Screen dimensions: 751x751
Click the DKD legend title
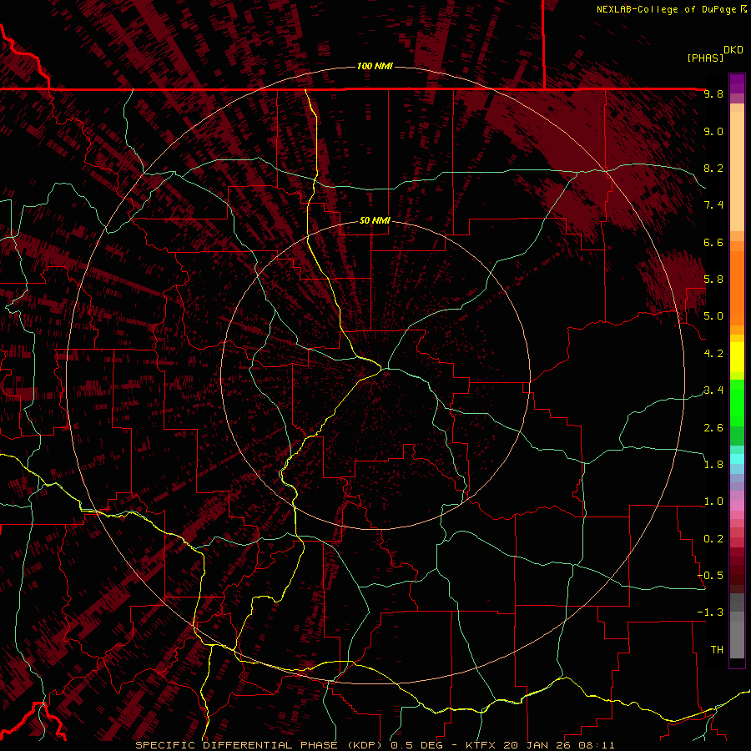point(733,50)
